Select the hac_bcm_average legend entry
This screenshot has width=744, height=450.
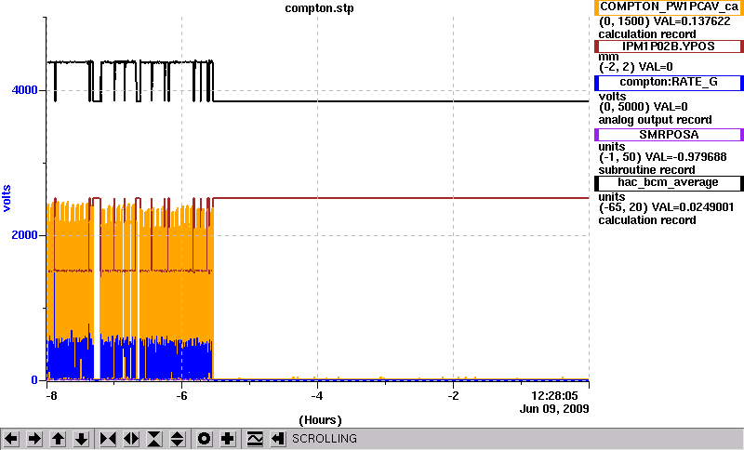(x=669, y=182)
